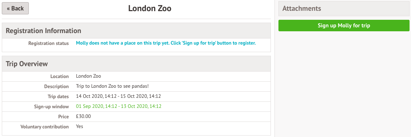Select the Trip Overview section header
Viewport: 411px width, 137px height.
coord(136,64)
